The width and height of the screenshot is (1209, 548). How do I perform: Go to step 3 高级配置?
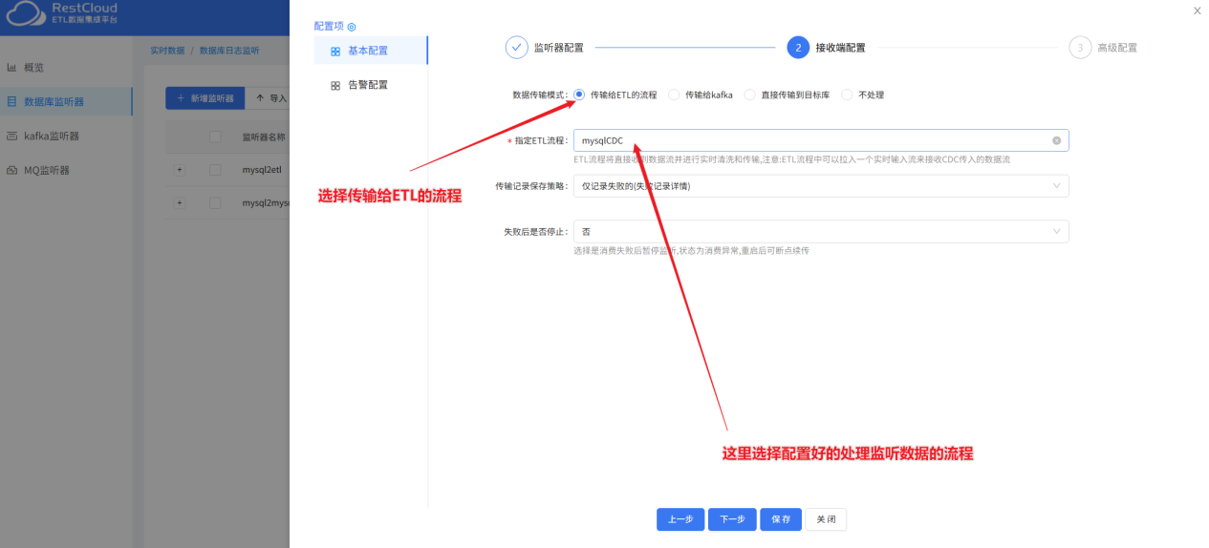[x=1103, y=47]
